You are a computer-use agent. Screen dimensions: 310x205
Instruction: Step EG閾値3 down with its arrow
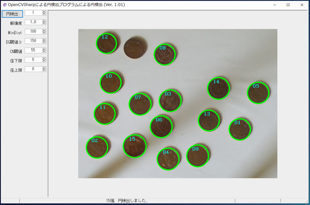pos(44,42)
